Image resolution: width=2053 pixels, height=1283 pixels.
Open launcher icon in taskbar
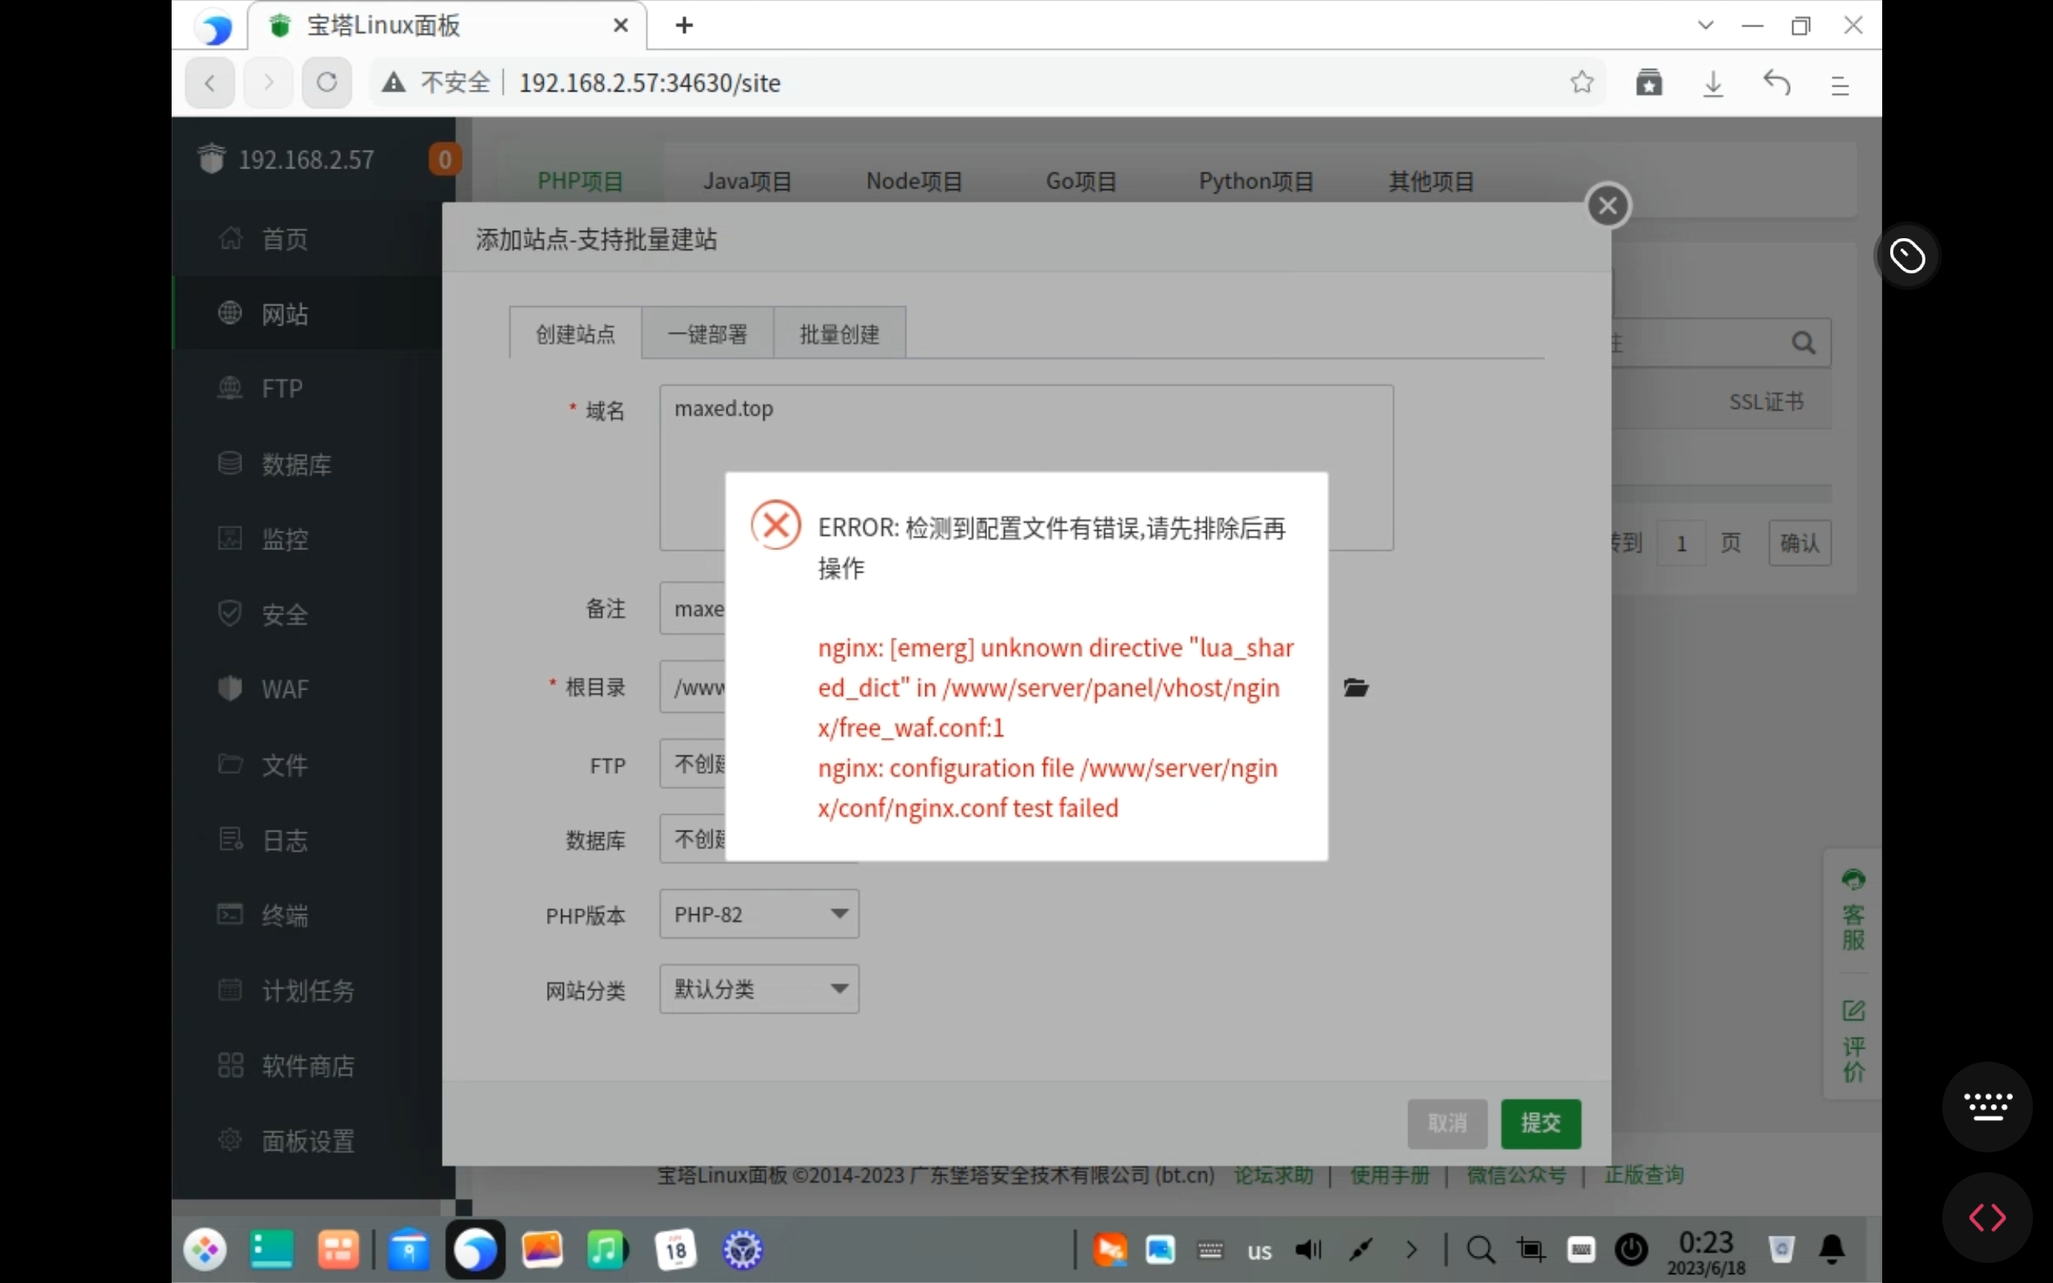click(205, 1249)
